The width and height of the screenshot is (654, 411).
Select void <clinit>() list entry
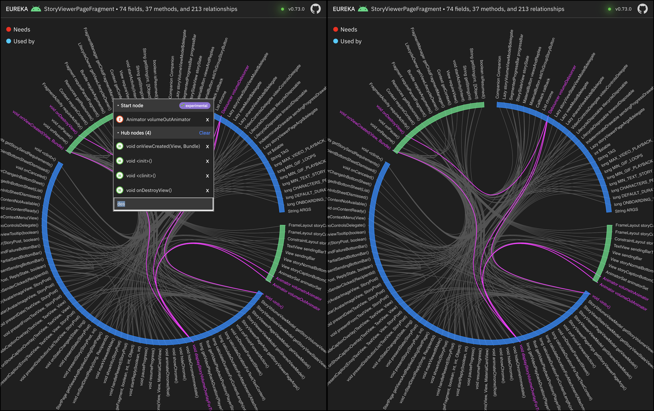(141, 175)
